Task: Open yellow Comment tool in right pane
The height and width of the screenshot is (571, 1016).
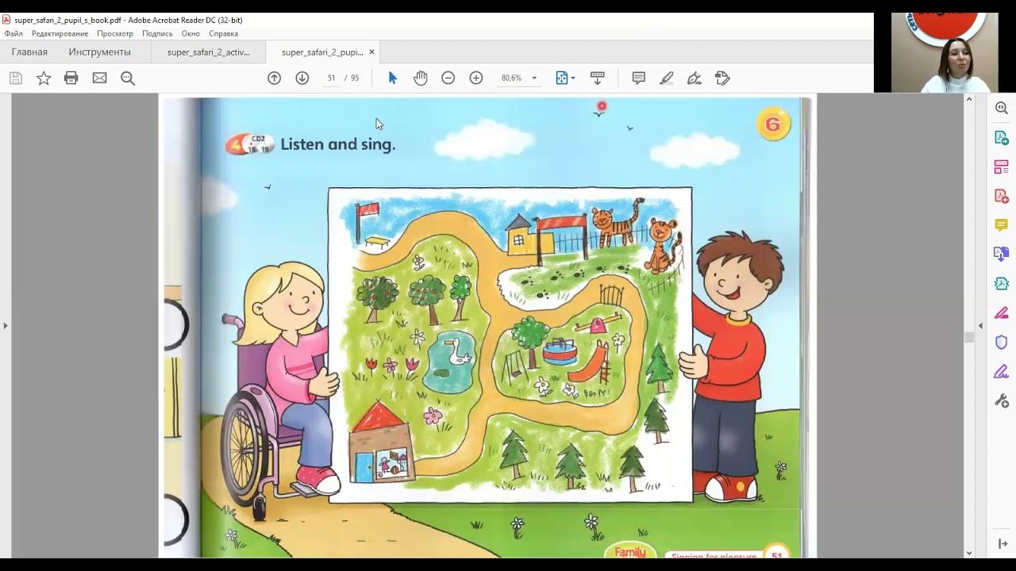Action: 1002,225
